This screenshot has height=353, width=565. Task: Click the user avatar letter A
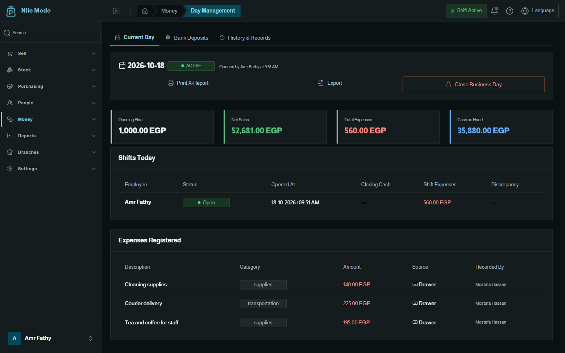(x=15, y=338)
